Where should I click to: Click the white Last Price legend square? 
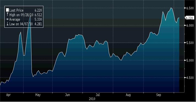coord(7,10)
